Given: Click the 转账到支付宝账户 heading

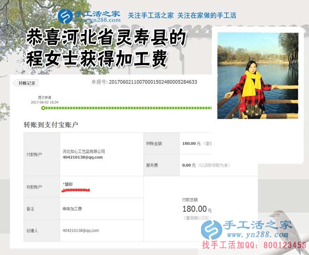Looking at the screenshot, I should pos(51,125).
